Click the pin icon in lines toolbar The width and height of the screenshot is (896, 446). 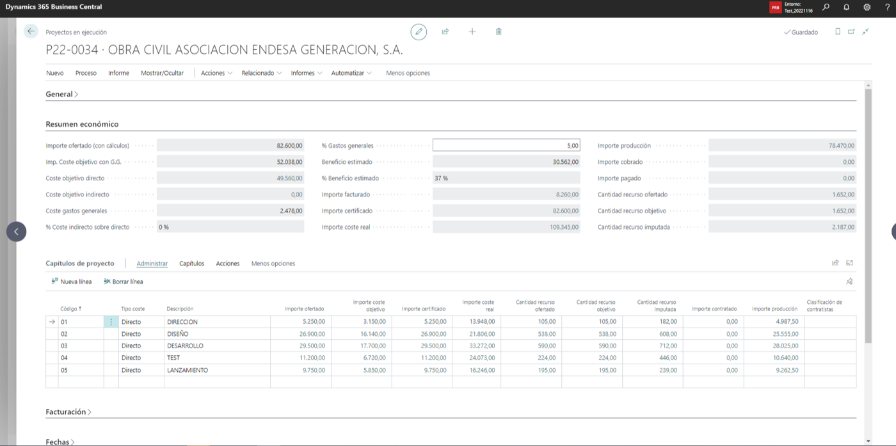tap(849, 282)
